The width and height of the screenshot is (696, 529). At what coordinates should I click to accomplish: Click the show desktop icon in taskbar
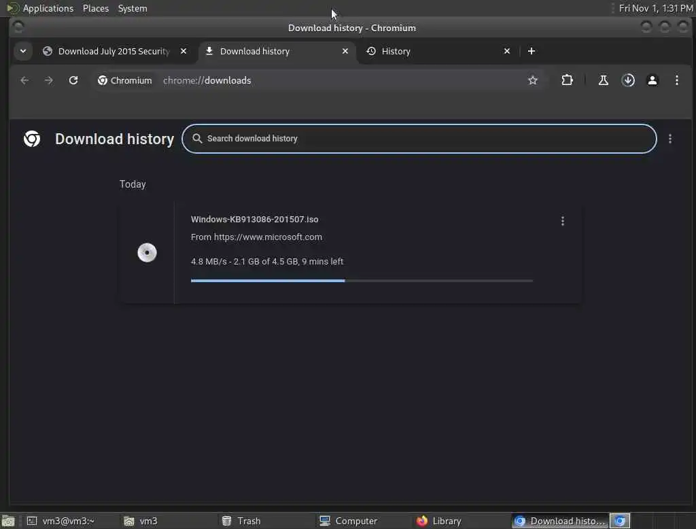(8, 521)
